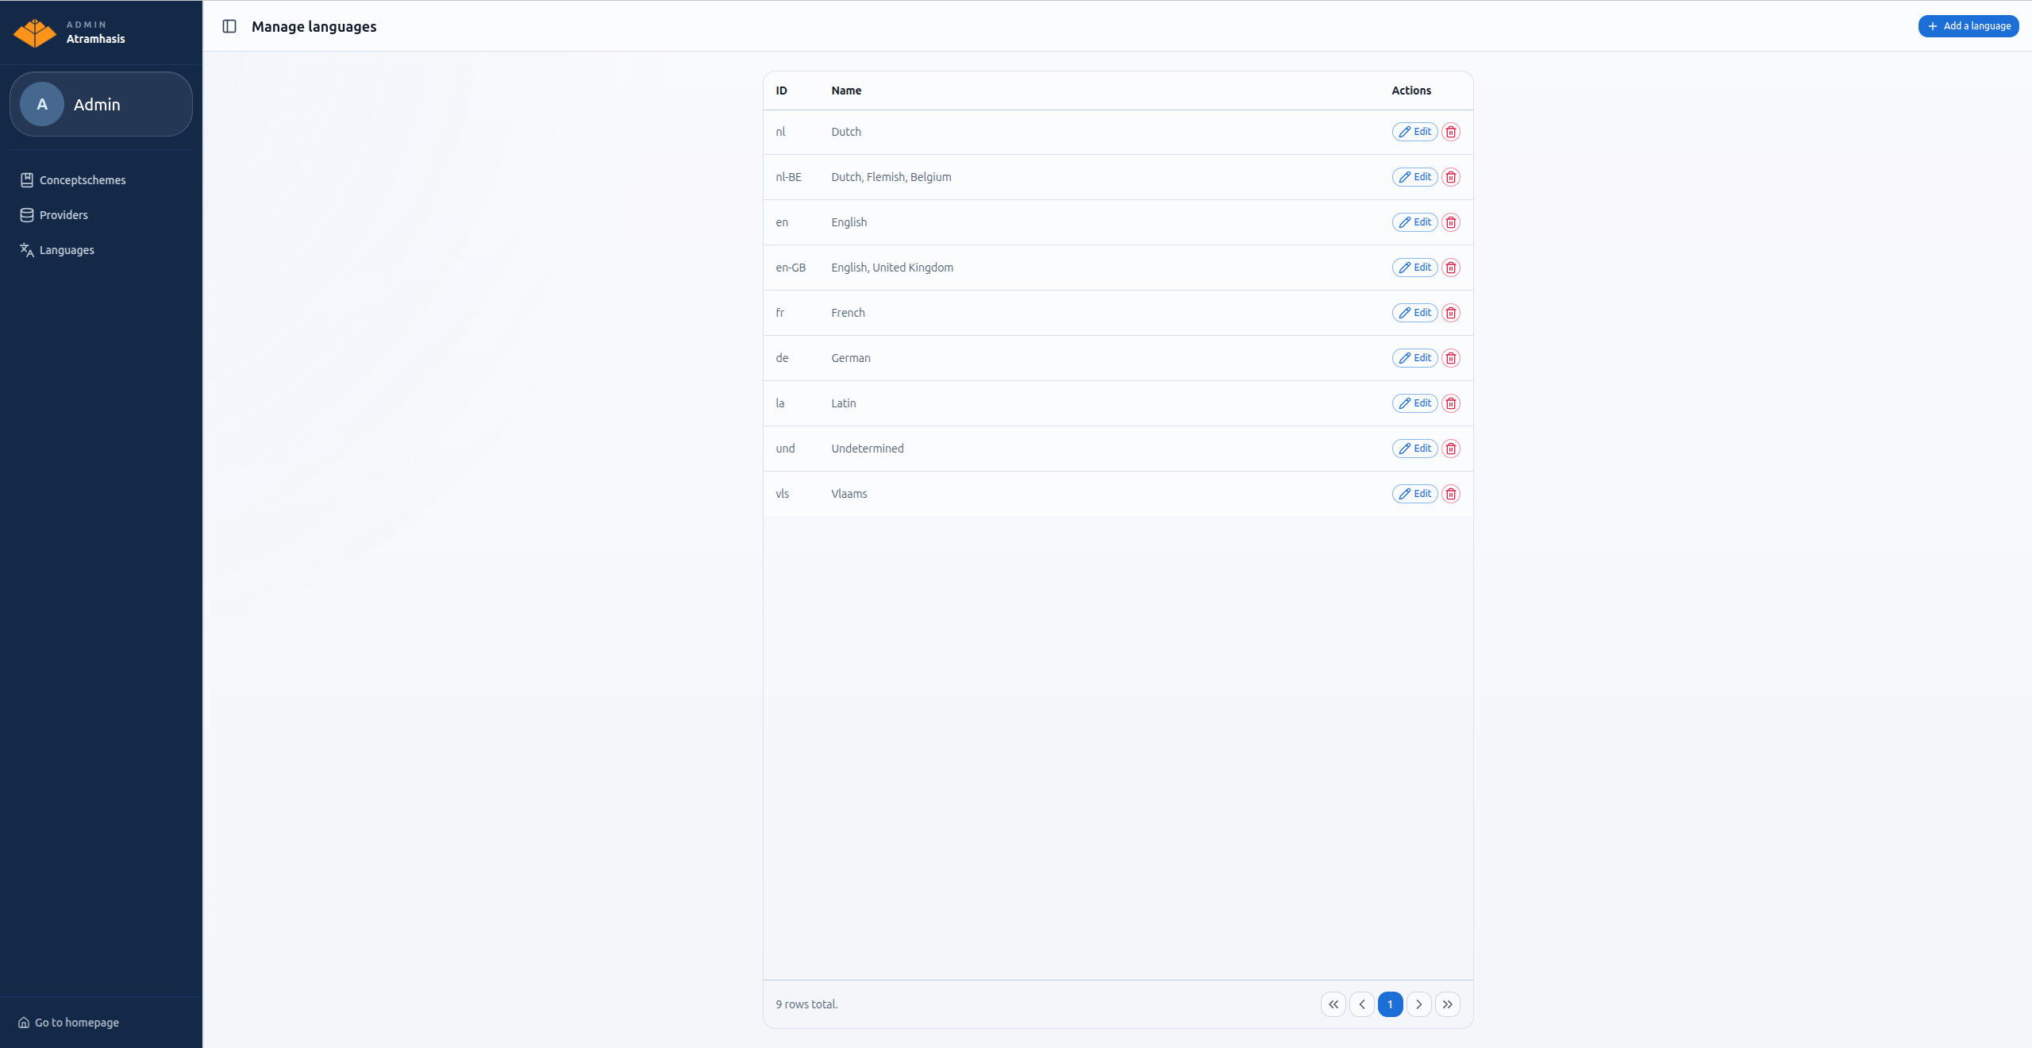
Task: Delete the nl-BE language entry
Action: pyautogui.click(x=1450, y=177)
